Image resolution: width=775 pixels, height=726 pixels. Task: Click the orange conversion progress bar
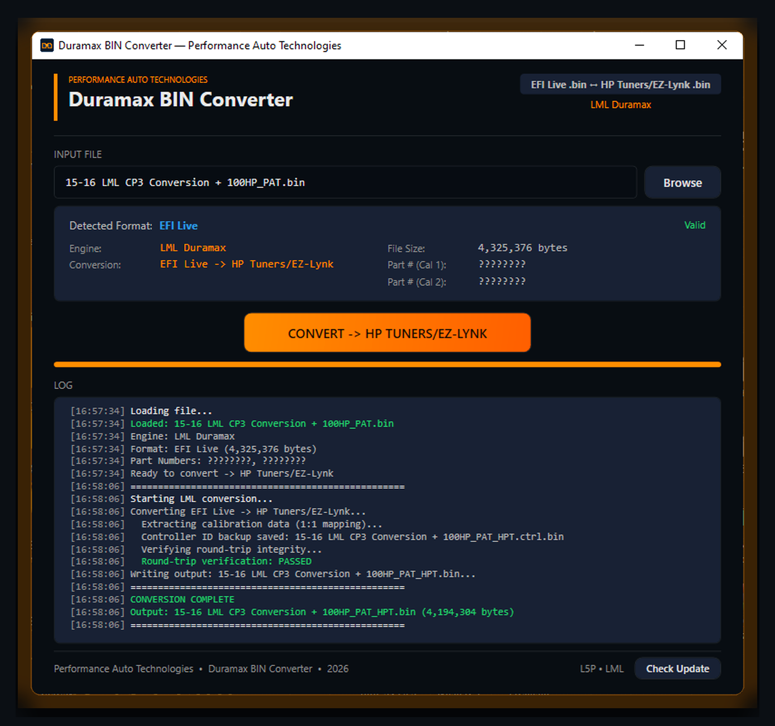(x=387, y=364)
